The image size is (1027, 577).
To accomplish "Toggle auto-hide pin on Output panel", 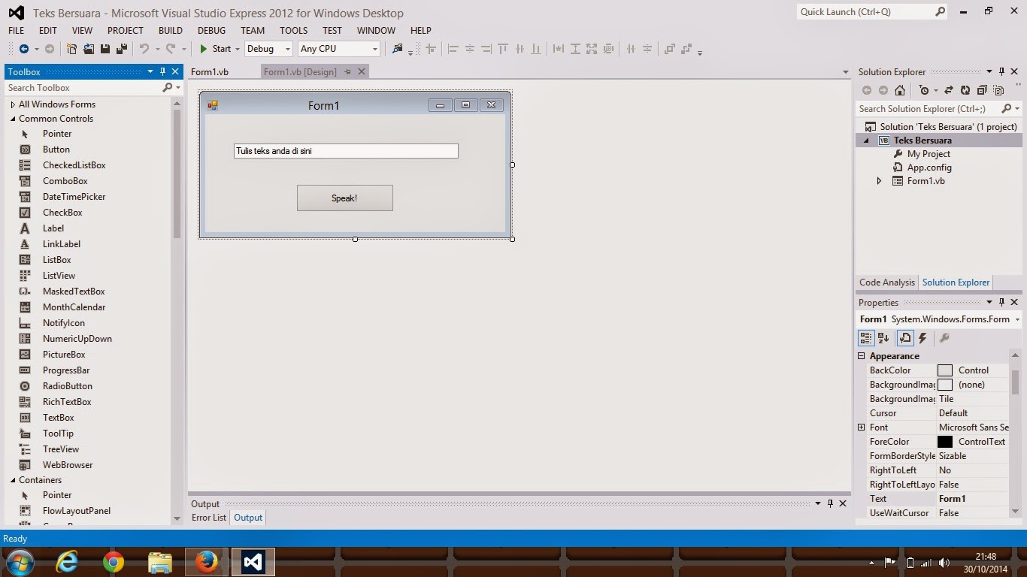I will (x=830, y=504).
